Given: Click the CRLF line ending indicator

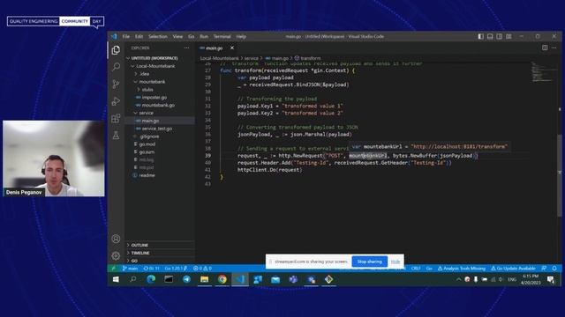Looking at the screenshot, I should tap(416, 269).
